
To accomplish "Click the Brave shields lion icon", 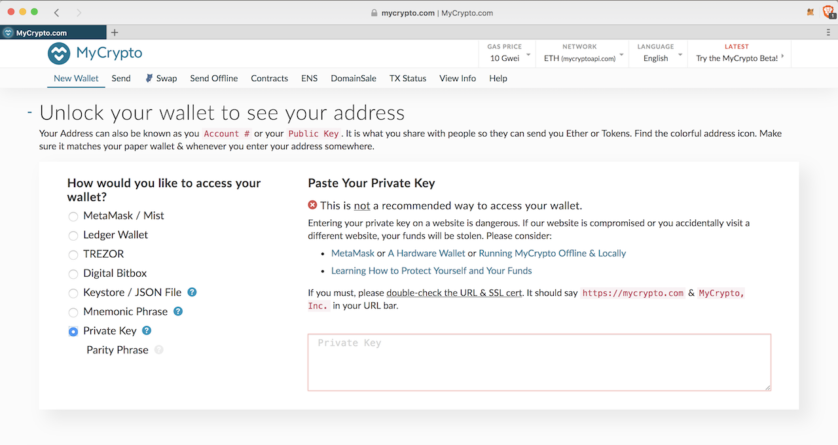I will tap(827, 12).
